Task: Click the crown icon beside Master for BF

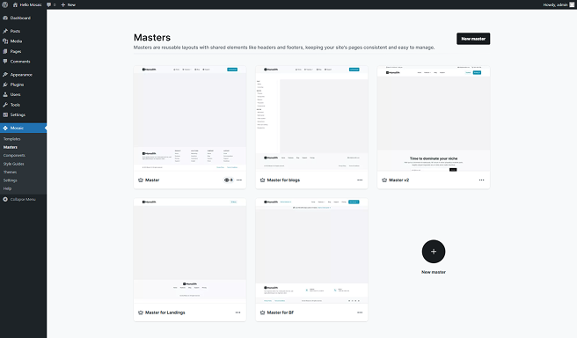Action: coord(262,312)
